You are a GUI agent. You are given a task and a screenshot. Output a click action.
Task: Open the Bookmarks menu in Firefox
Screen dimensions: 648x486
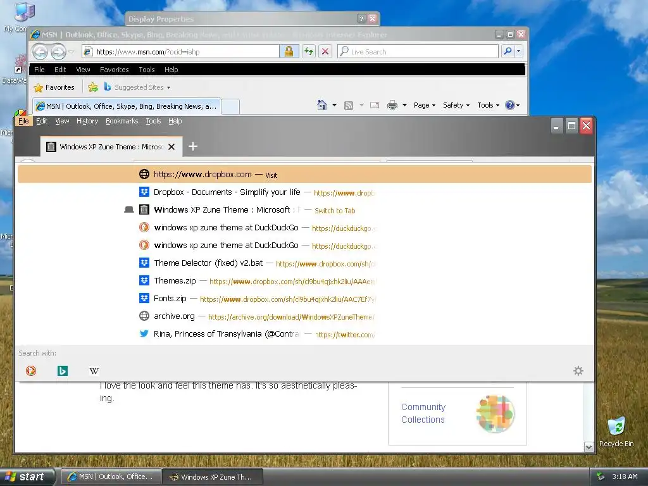coord(122,121)
